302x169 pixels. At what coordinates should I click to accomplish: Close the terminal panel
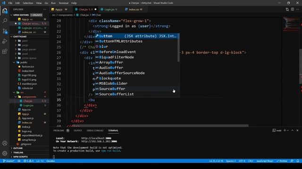tap(297, 131)
